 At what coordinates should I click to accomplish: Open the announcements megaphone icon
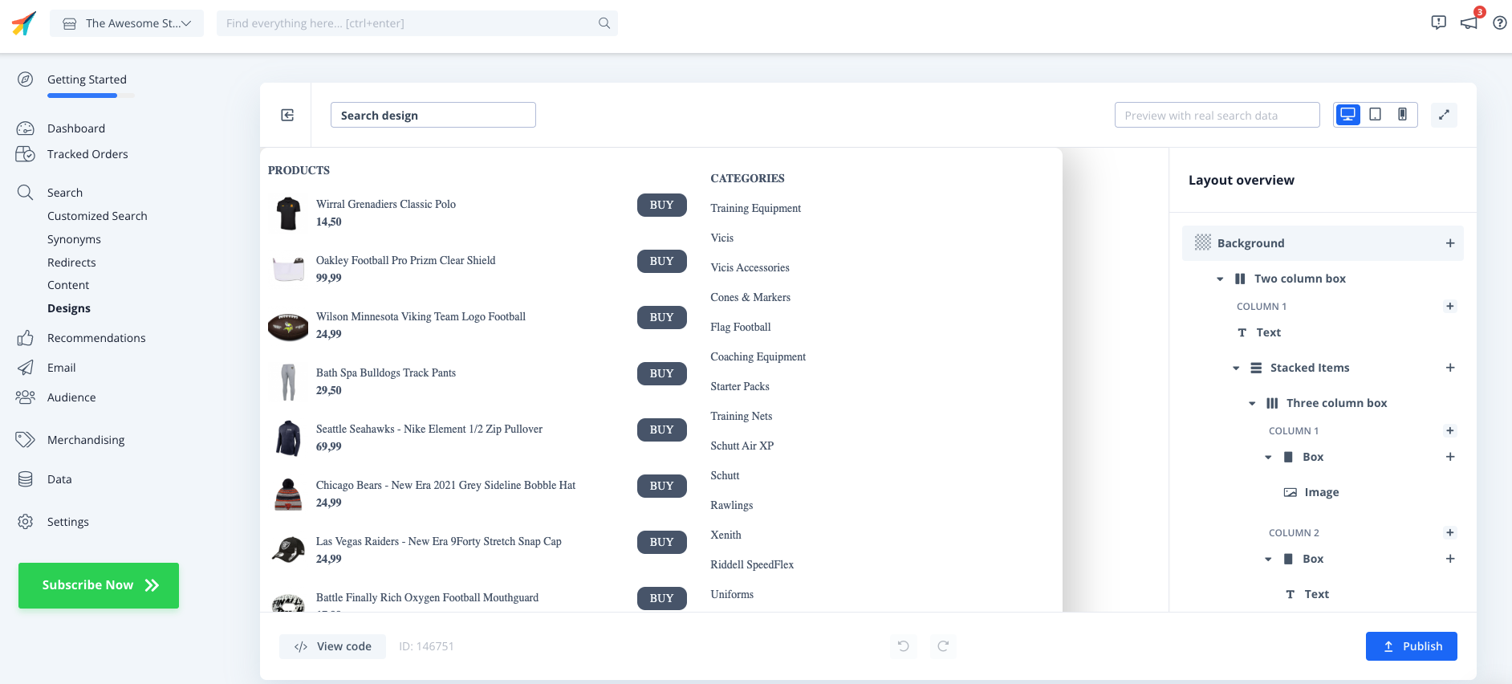tap(1469, 22)
